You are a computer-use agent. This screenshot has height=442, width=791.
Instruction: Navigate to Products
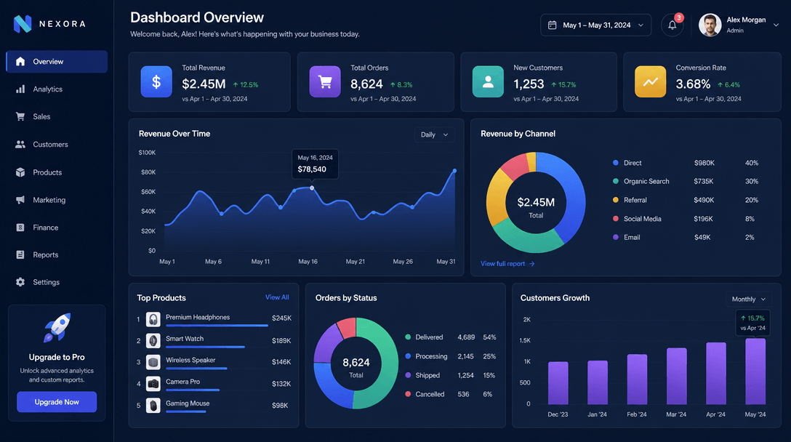pyautogui.click(x=57, y=172)
